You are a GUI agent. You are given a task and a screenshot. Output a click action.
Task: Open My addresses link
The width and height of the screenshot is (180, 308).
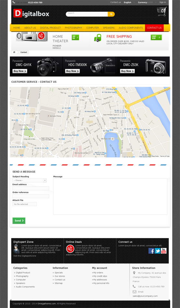click(x=100, y=280)
